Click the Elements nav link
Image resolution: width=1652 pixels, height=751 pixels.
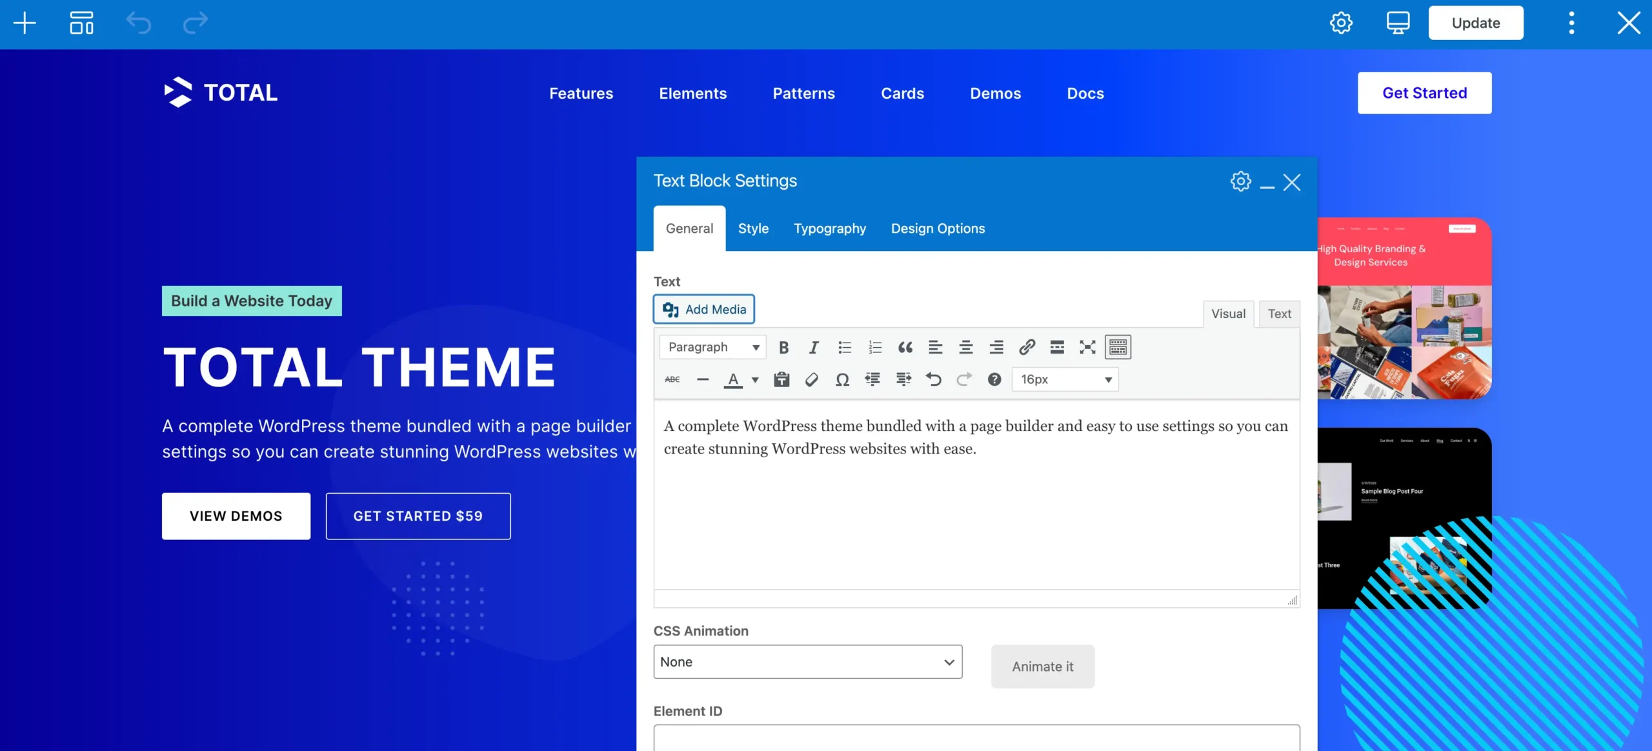click(x=693, y=94)
